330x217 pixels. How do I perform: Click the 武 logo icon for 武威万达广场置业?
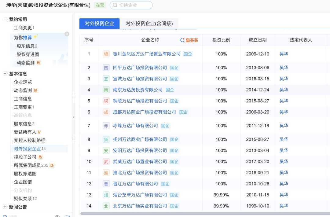click(x=106, y=162)
